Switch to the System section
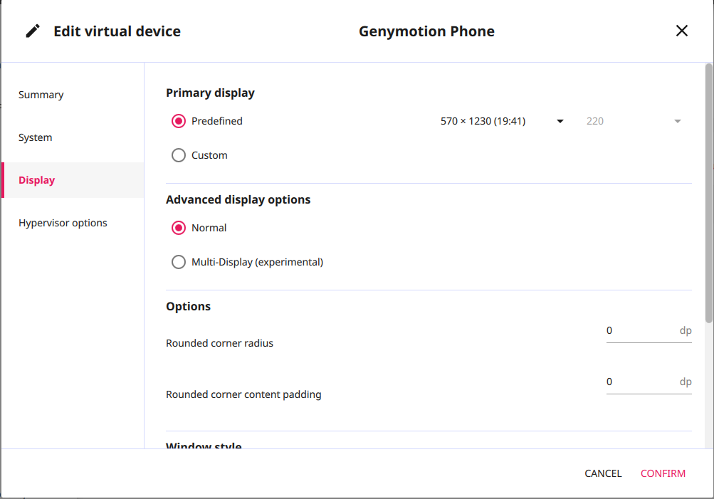Image resolution: width=714 pixels, height=499 pixels. 36,137
